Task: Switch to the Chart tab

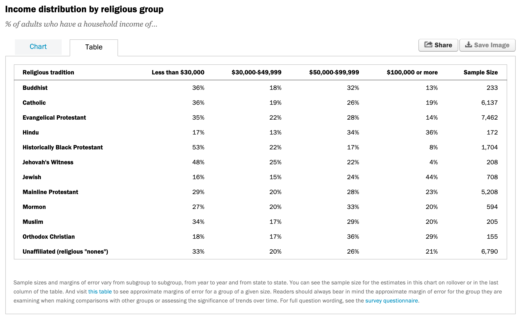Action: [38, 47]
